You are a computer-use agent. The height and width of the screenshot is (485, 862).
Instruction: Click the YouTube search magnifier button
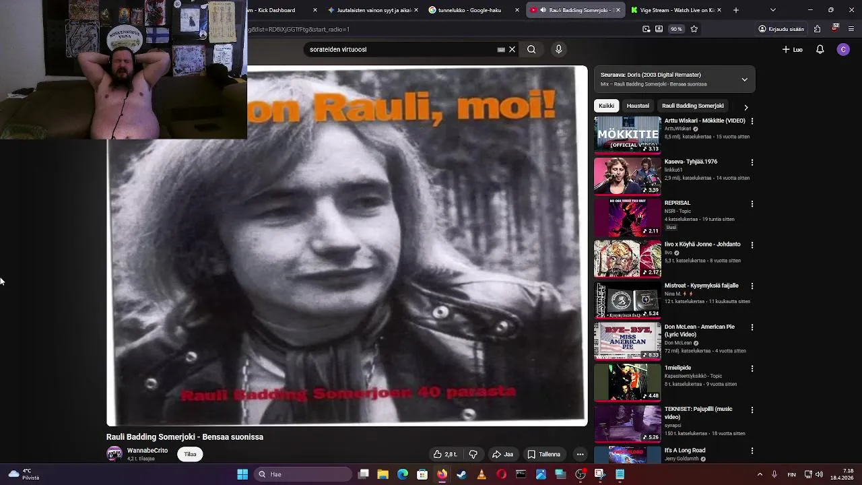[x=531, y=49]
